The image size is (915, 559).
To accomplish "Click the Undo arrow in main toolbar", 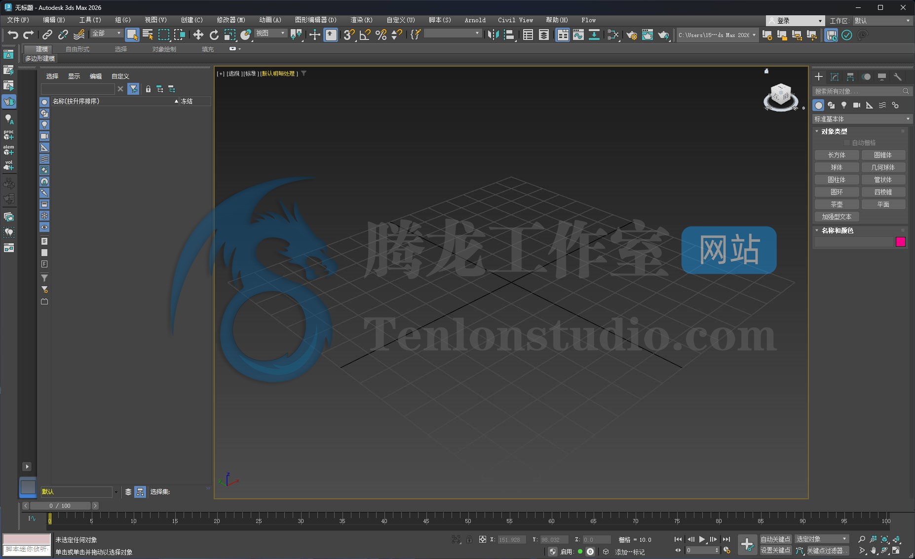I will 13,35.
